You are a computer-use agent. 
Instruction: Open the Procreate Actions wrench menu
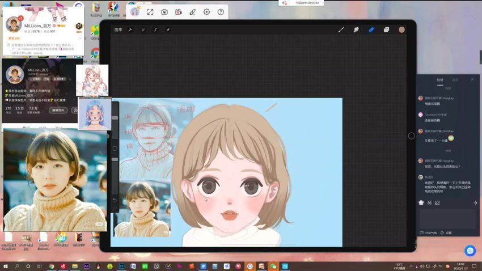pyautogui.click(x=130, y=29)
